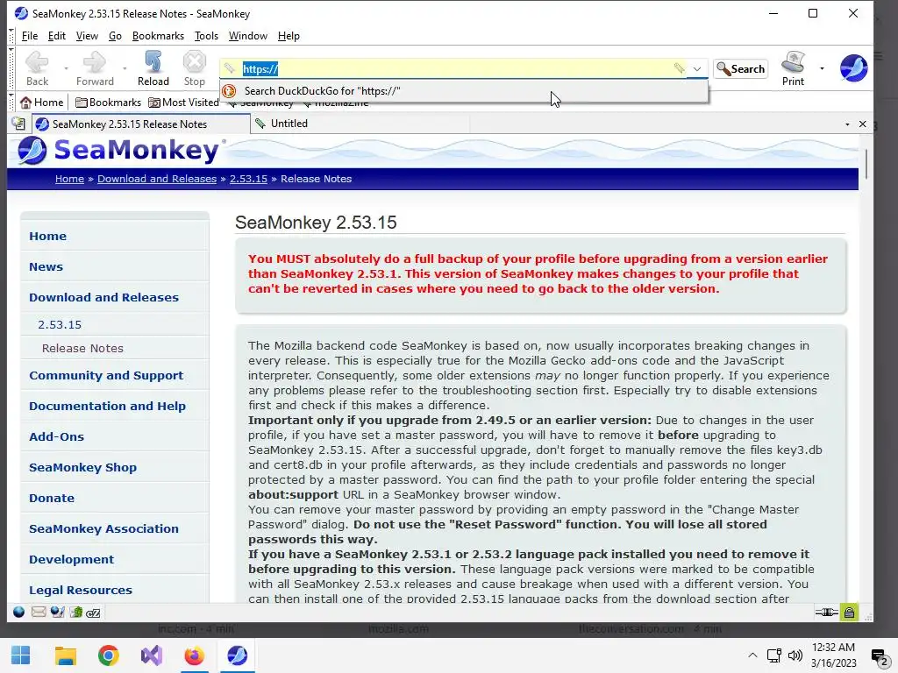
Task: Open the new tab button left of the tabs
Action: coord(18,124)
